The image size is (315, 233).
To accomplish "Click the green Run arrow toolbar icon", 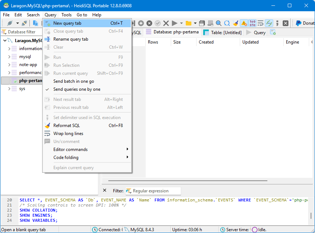I will 174,23.
